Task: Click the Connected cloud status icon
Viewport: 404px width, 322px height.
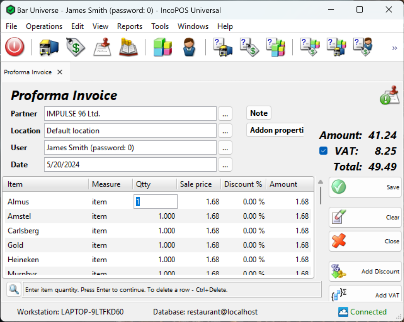Action: pos(343,312)
